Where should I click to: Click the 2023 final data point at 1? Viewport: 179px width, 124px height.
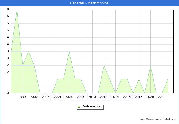168,79
